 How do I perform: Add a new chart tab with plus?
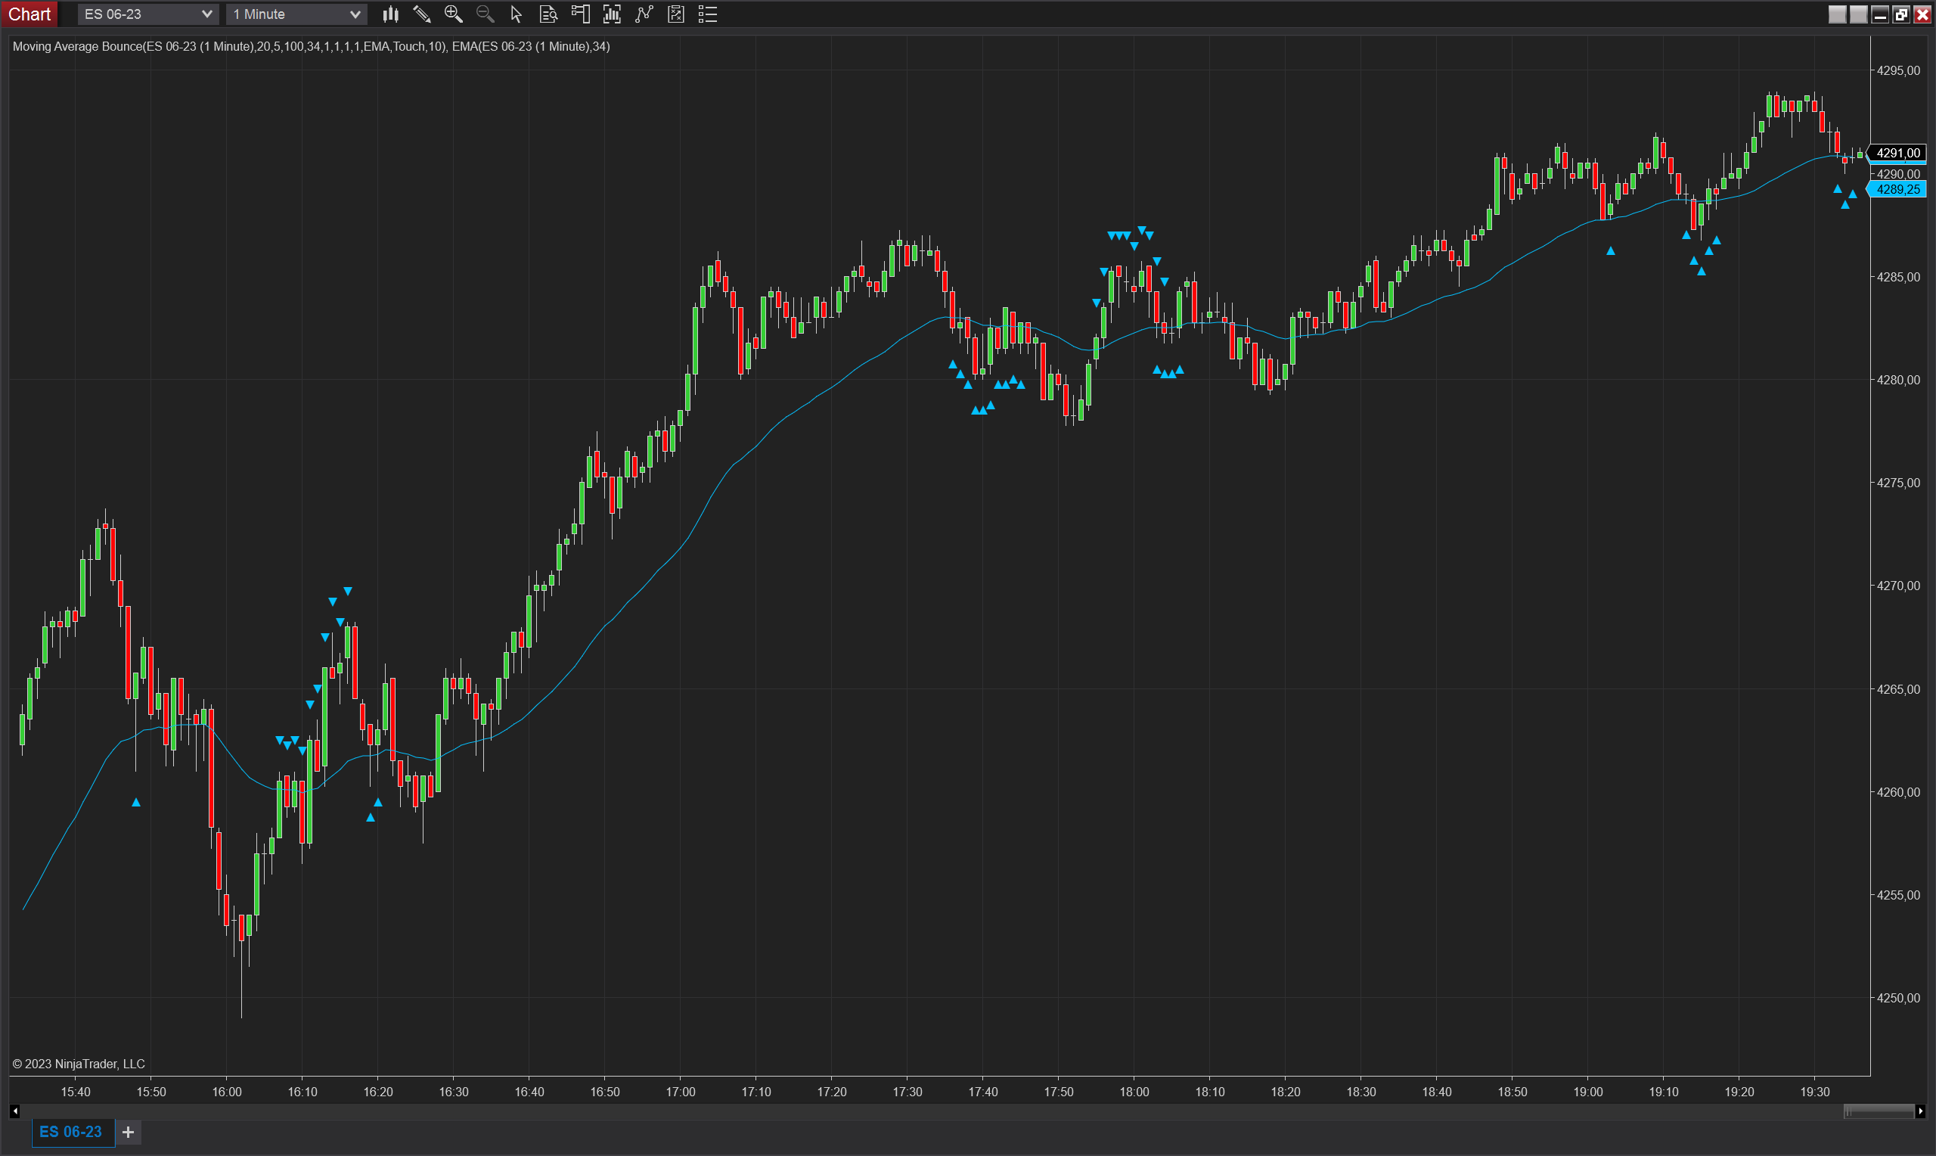129,1132
